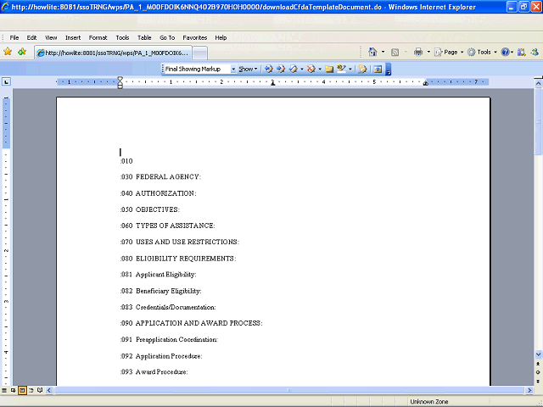This screenshot has height=407, width=543.
Task: Click the Research books icon in command bar
Action: tap(522, 52)
